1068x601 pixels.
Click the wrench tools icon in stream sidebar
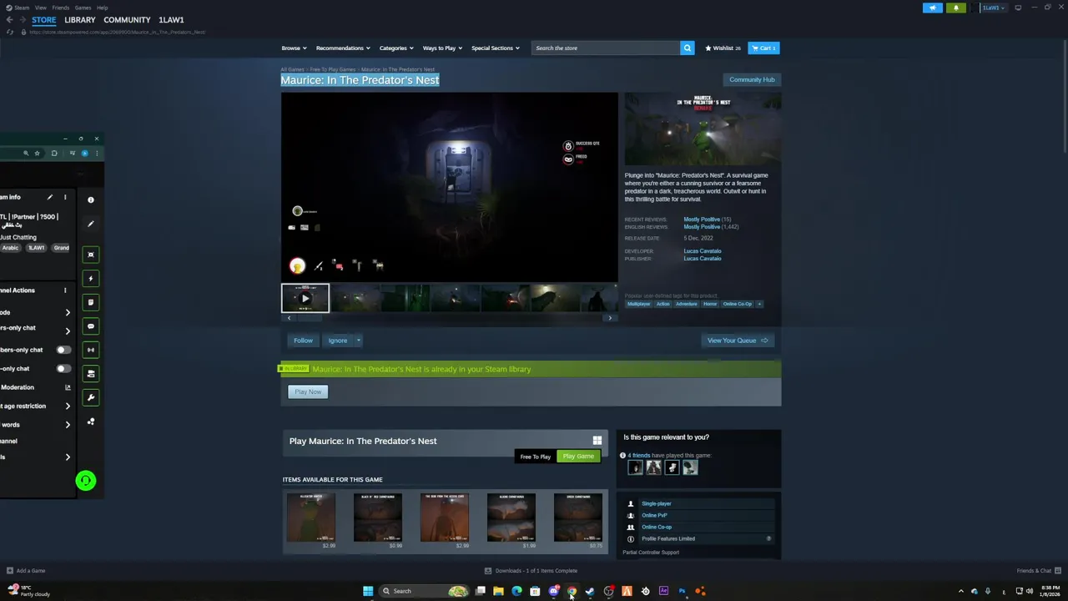(x=91, y=397)
